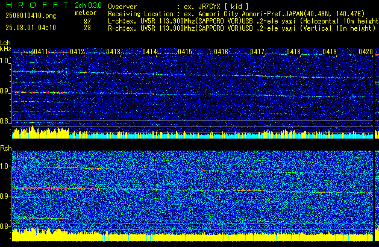This screenshot has height=247, width=379.
Task: Click the meteor count 23
Action: click(87, 28)
